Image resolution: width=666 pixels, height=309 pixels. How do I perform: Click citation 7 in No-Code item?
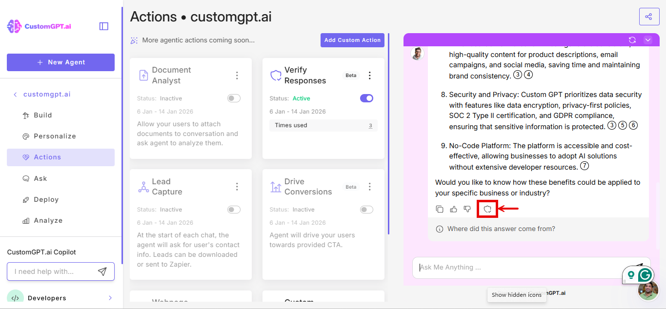click(x=585, y=166)
